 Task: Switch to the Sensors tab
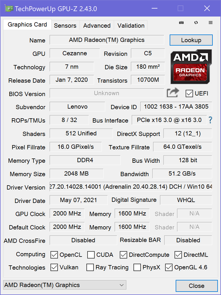coord(65,25)
